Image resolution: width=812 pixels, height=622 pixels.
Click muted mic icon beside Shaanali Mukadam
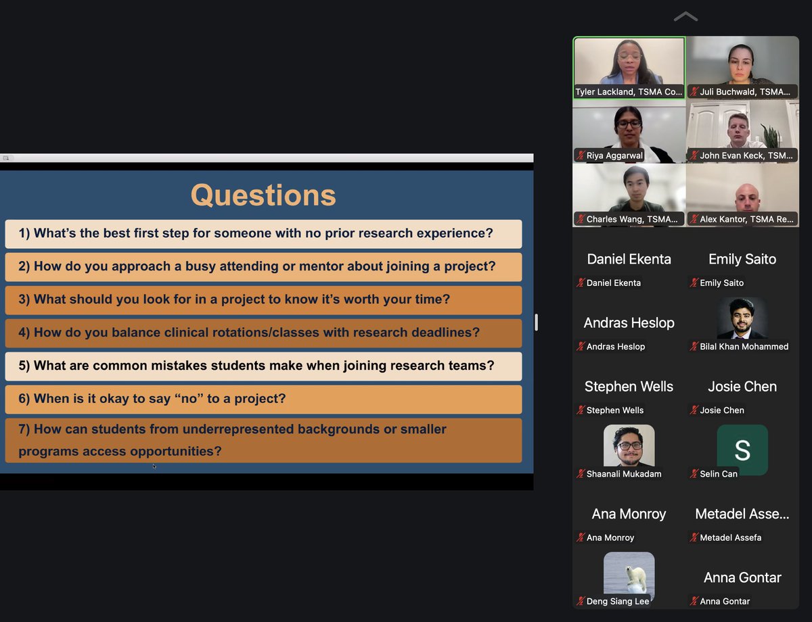[x=581, y=474]
